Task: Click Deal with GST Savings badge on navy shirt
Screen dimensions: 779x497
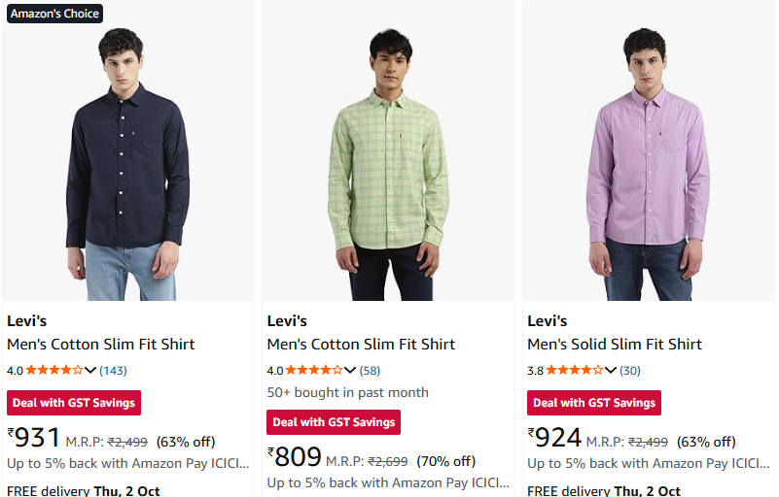Action: tap(74, 403)
